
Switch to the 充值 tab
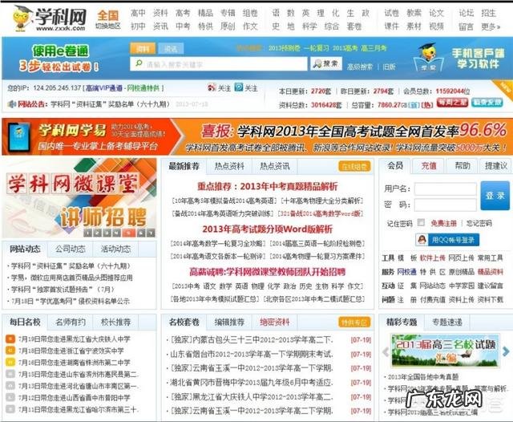coord(429,165)
